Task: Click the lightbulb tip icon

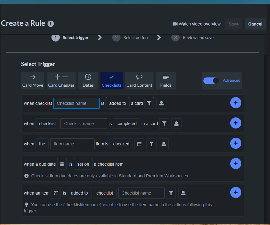Action: [x=26, y=205]
